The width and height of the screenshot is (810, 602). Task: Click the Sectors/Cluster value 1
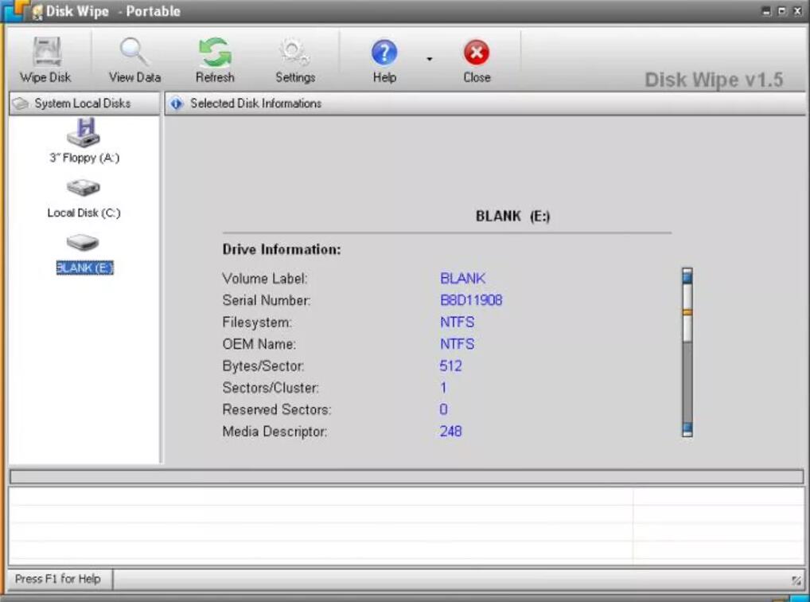click(443, 387)
